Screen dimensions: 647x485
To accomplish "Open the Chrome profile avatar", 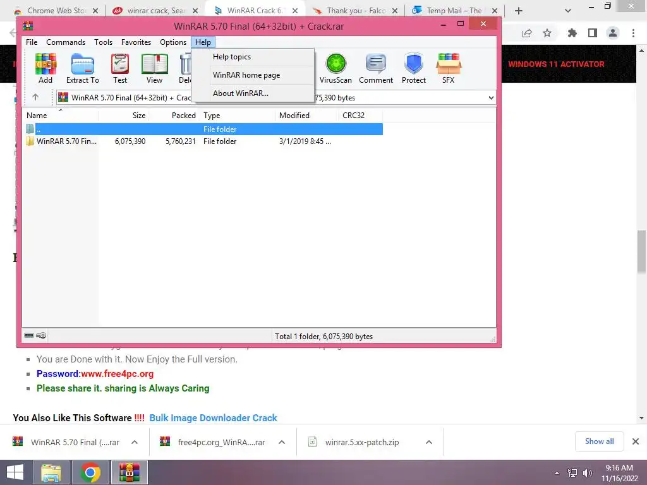I will pyautogui.click(x=613, y=33).
